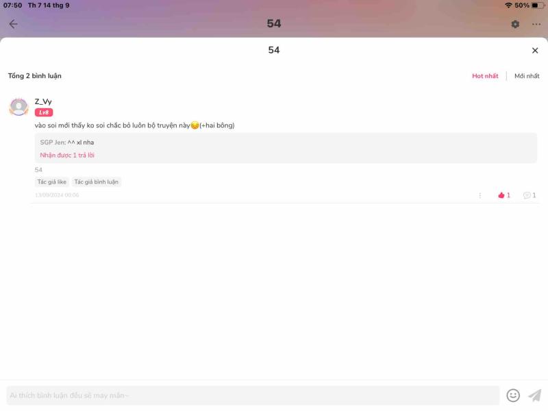Send comment with paper plane icon
Viewport: 548px width, 411px height.
coord(535,395)
